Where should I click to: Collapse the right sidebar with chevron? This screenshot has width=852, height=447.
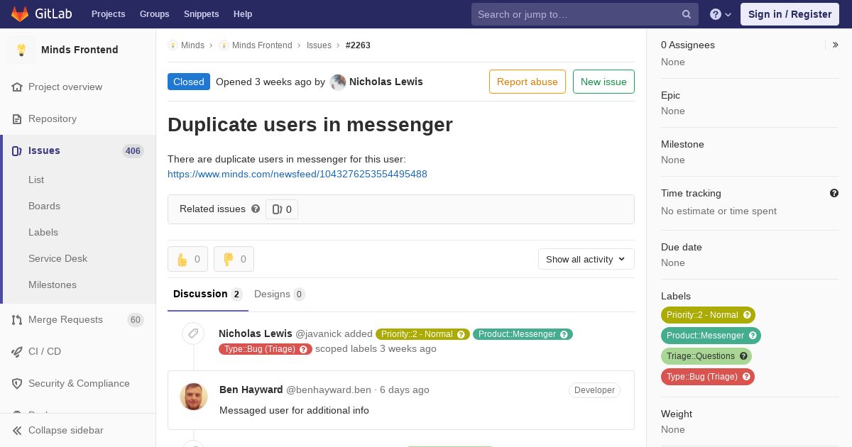836,45
